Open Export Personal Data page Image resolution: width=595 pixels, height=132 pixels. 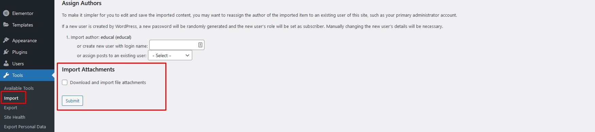(25, 127)
